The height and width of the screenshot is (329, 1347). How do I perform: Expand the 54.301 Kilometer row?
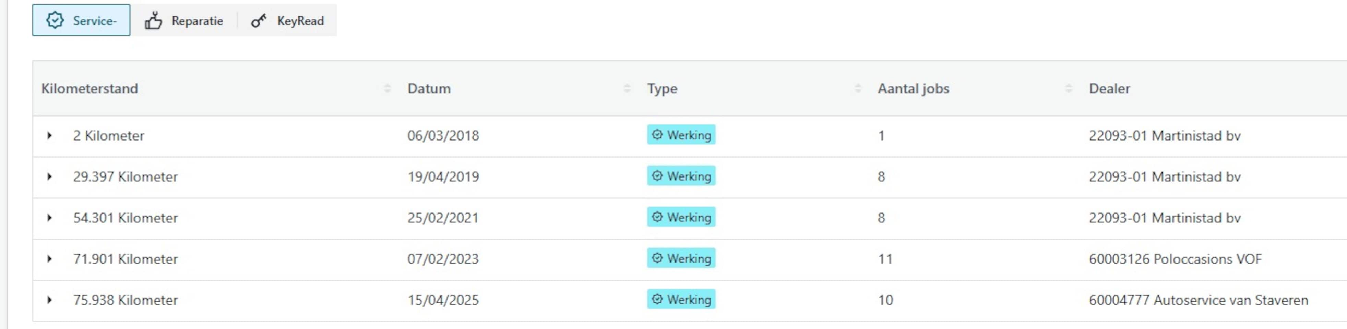click(x=49, y=218)
